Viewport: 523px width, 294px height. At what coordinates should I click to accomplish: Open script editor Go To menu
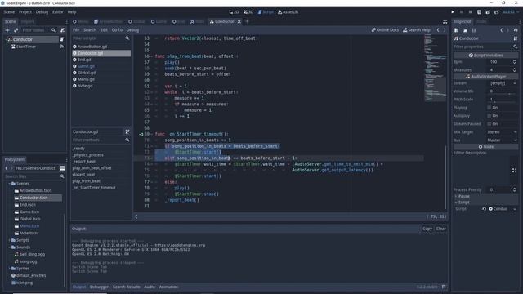point(117,30)
